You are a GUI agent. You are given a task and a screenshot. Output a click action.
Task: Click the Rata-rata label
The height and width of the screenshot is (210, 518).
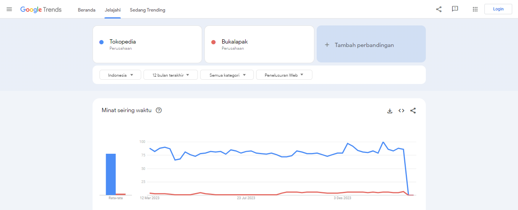116,198
